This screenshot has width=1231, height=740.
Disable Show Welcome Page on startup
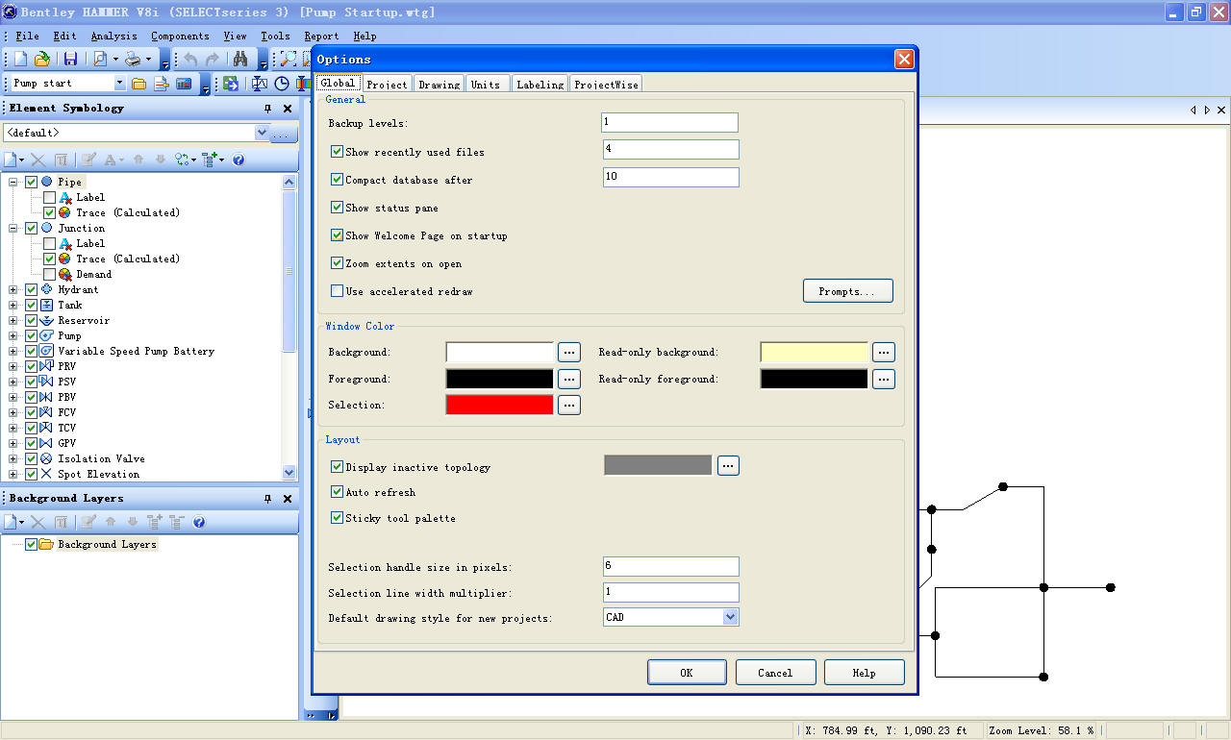click(337, 235)
